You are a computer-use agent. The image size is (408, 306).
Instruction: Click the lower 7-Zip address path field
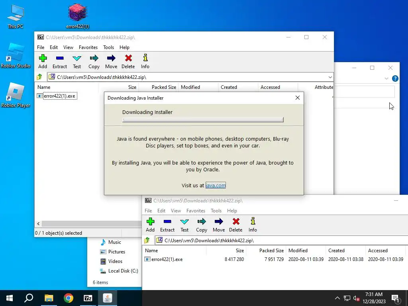click(282, 240)
